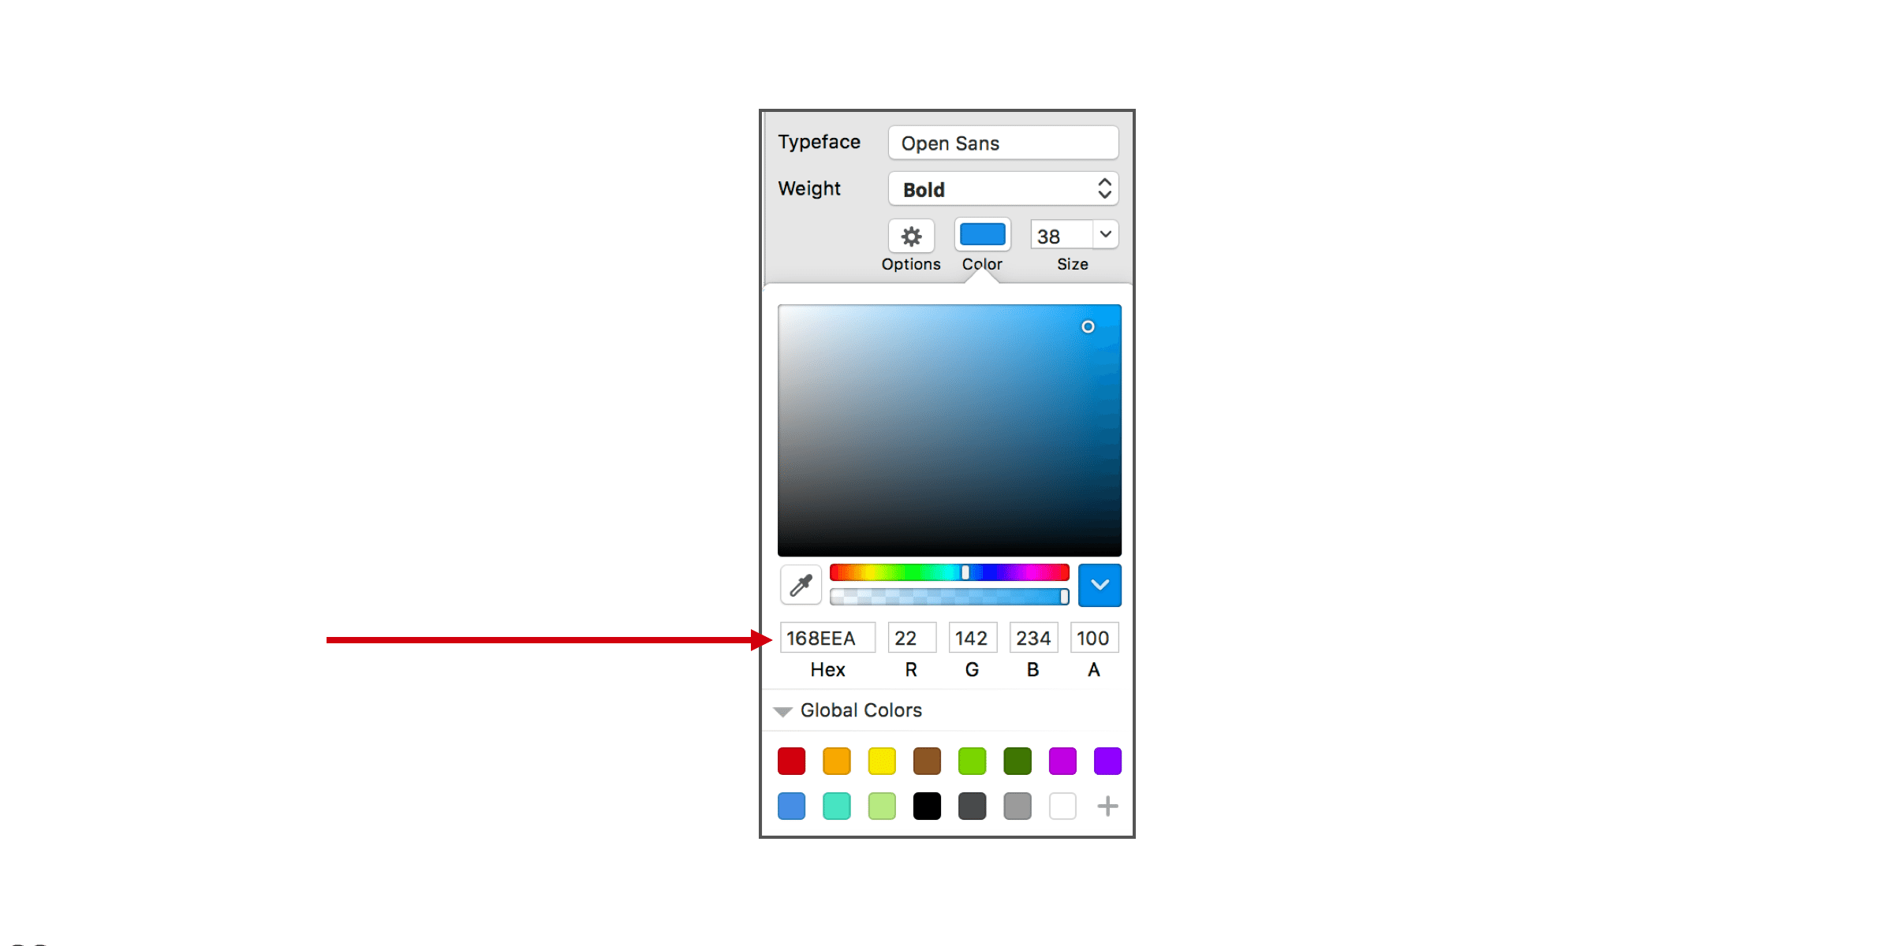Click the B value field showing 234

coord(1033,638)
